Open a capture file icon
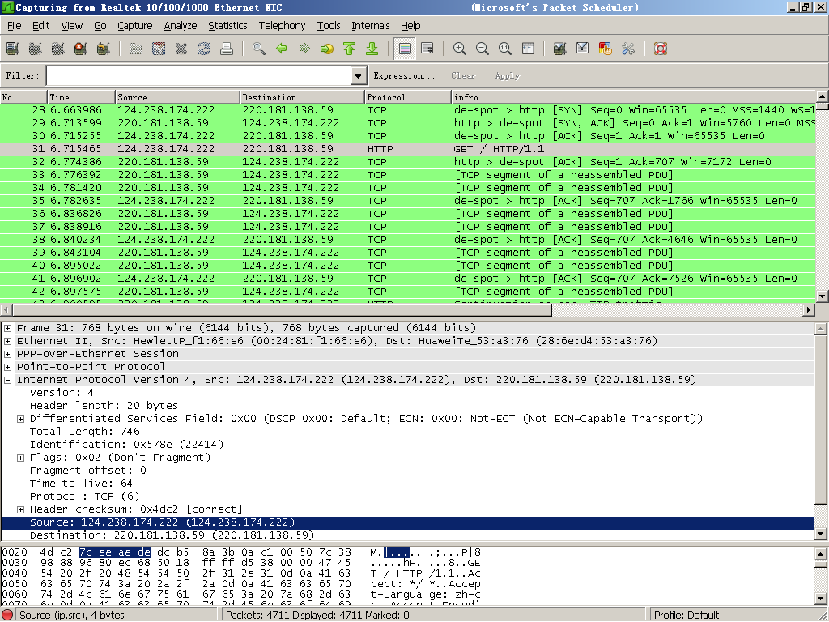This screenshot has width=829, height=622. 136,49
